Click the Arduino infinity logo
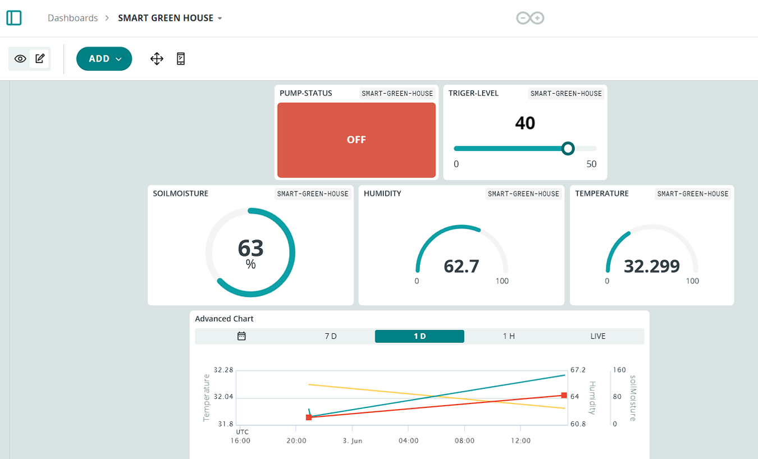The height and width of the screenshot is (459, 758). tap(530, 19)
